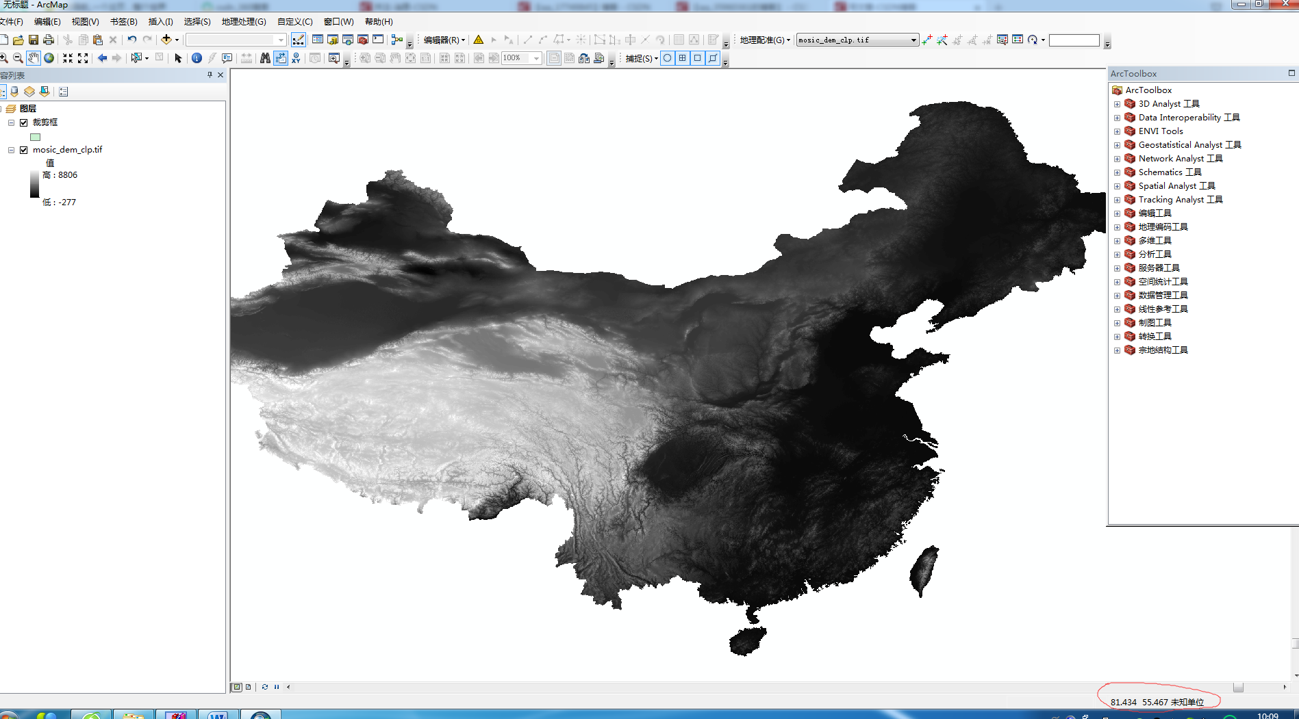Screen dimensions: 1299x719
Task: Toggle Point Snapping circle button
Action: (668, 58)
